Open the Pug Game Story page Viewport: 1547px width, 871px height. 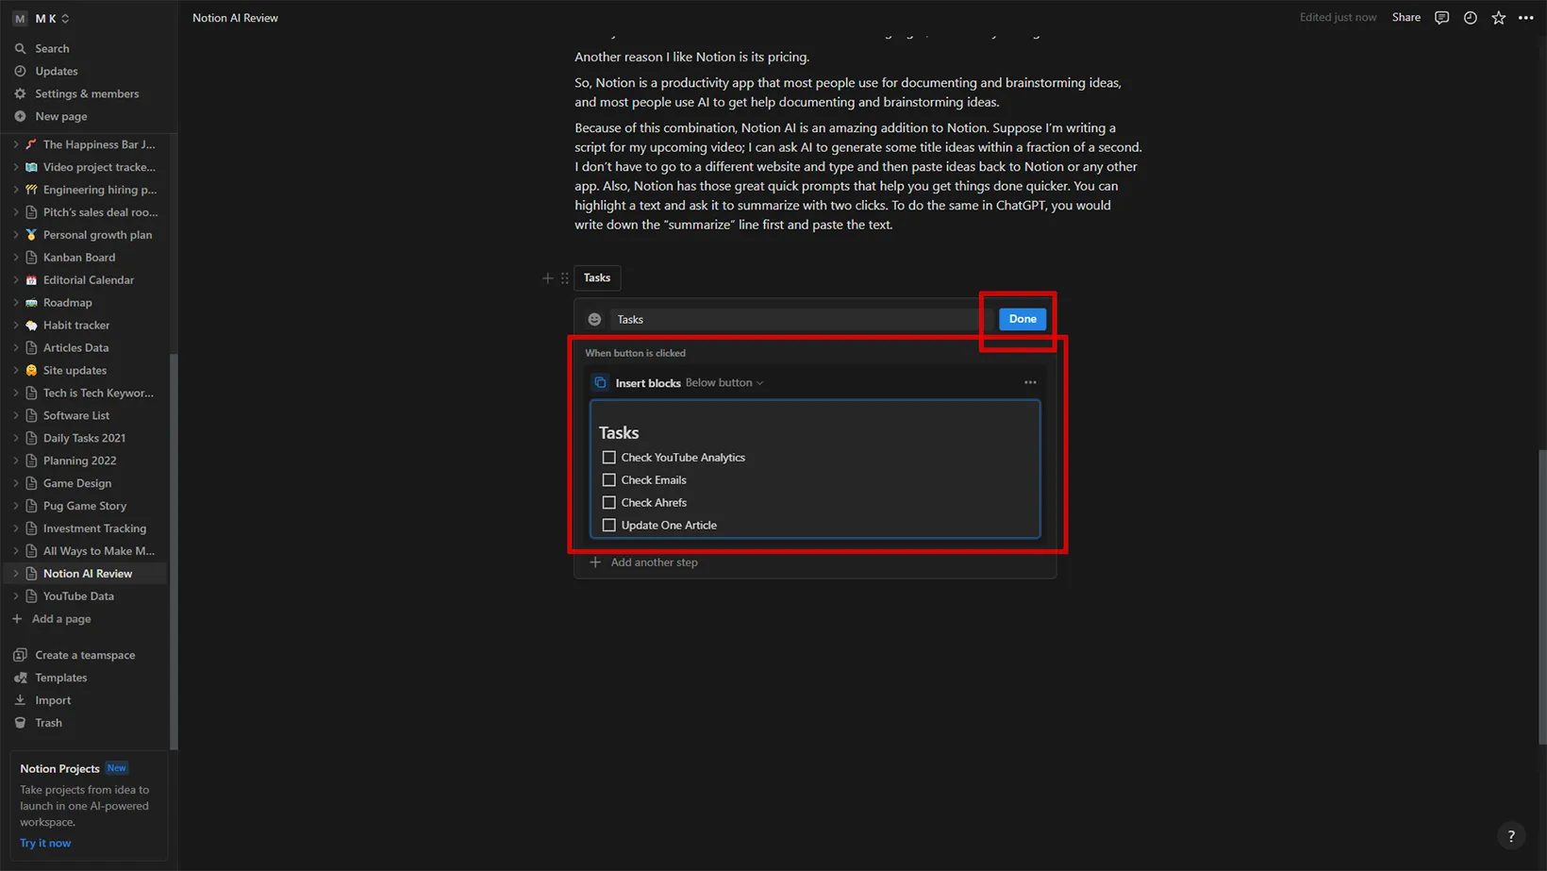(x=87, y=506)
